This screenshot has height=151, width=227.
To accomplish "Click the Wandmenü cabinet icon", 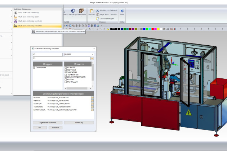I will pos(81,12).
